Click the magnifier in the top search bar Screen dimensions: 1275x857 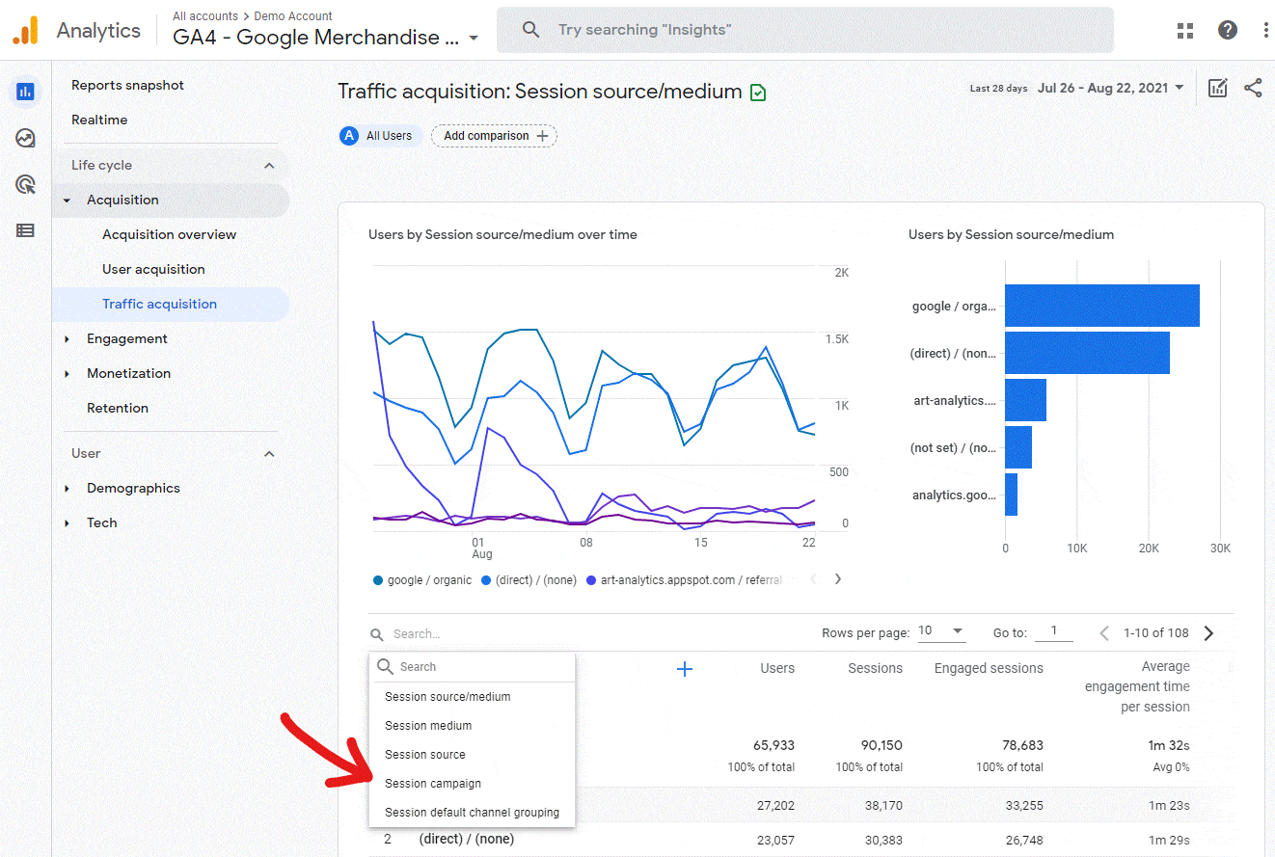click(530, 30)
